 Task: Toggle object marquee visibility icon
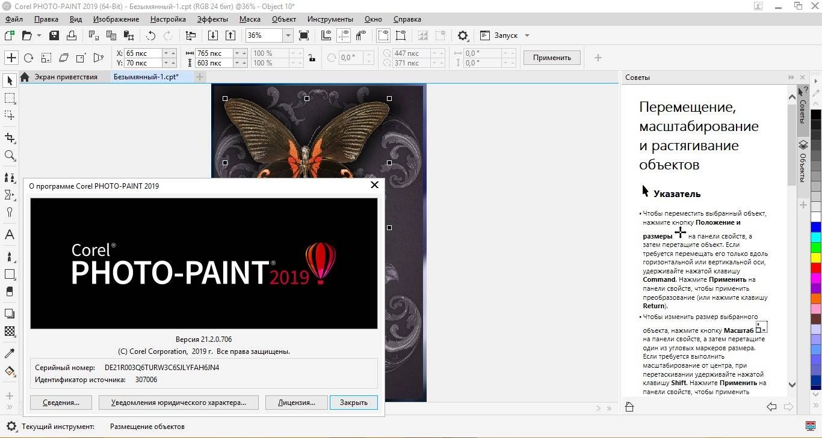tap(400, 35)
